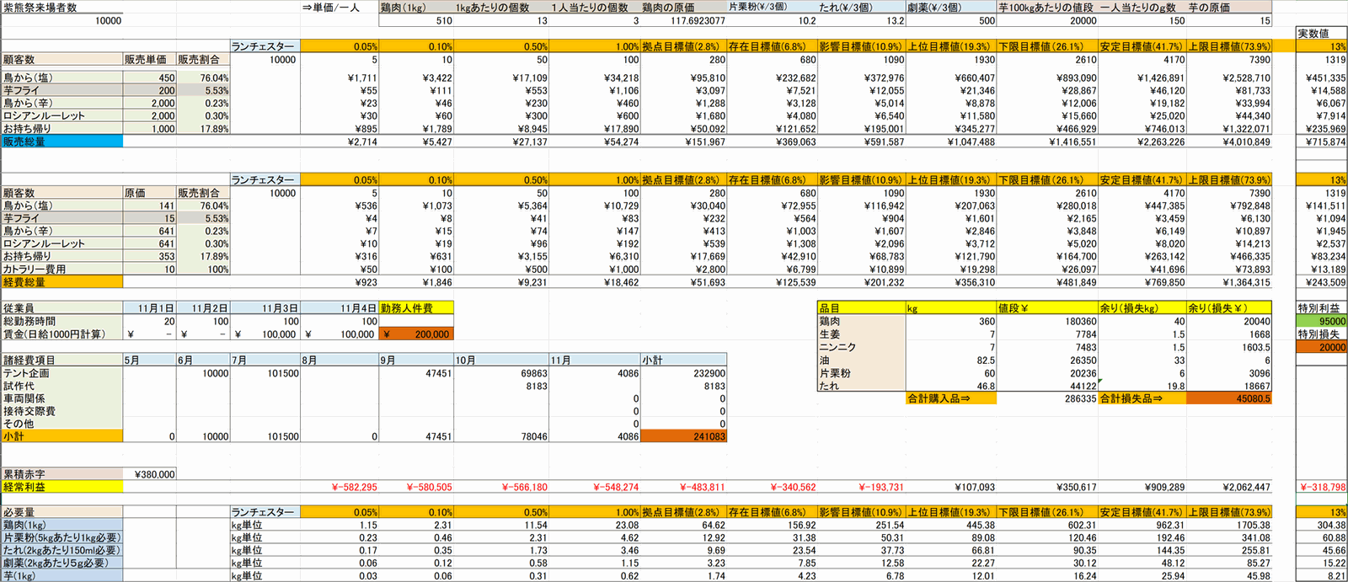Click the green 95000 特別利益 value cell
This screenshot has height=582, width=1348.
point(1321,321)
